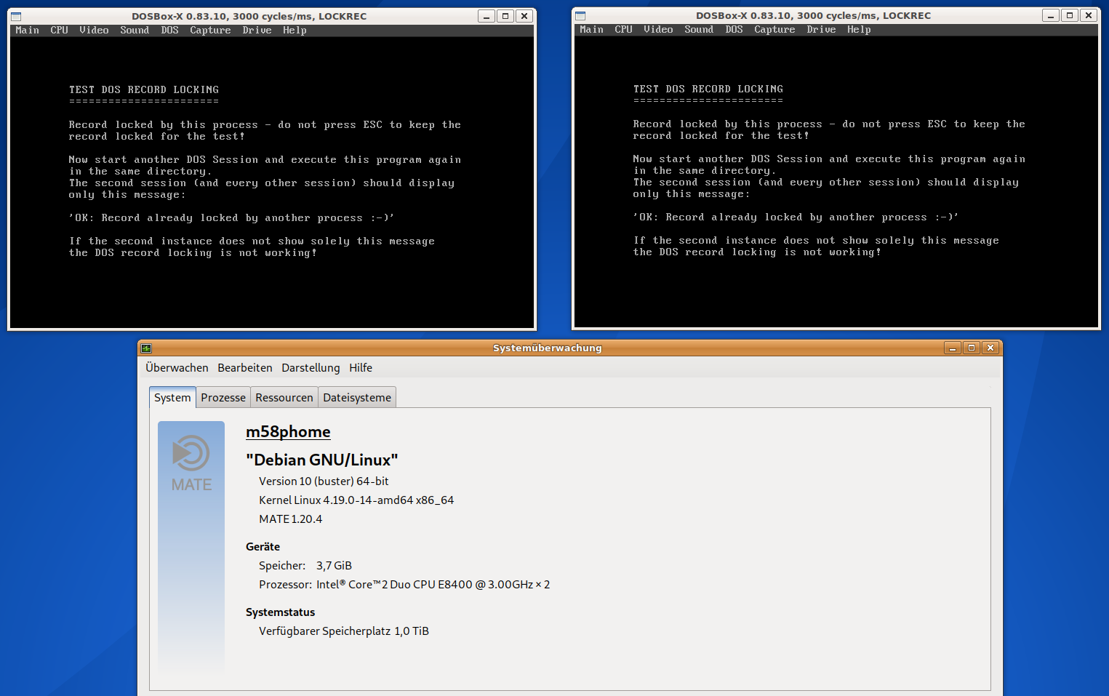
Task: Open the Hilfe menu
Action: 361,368
